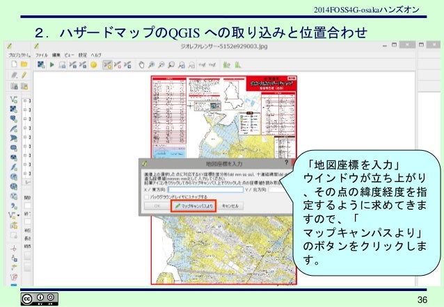This screenshot has height=307, width=444.
Task: Open ファイル menu in Georeferencer
Action: (41, 55)
